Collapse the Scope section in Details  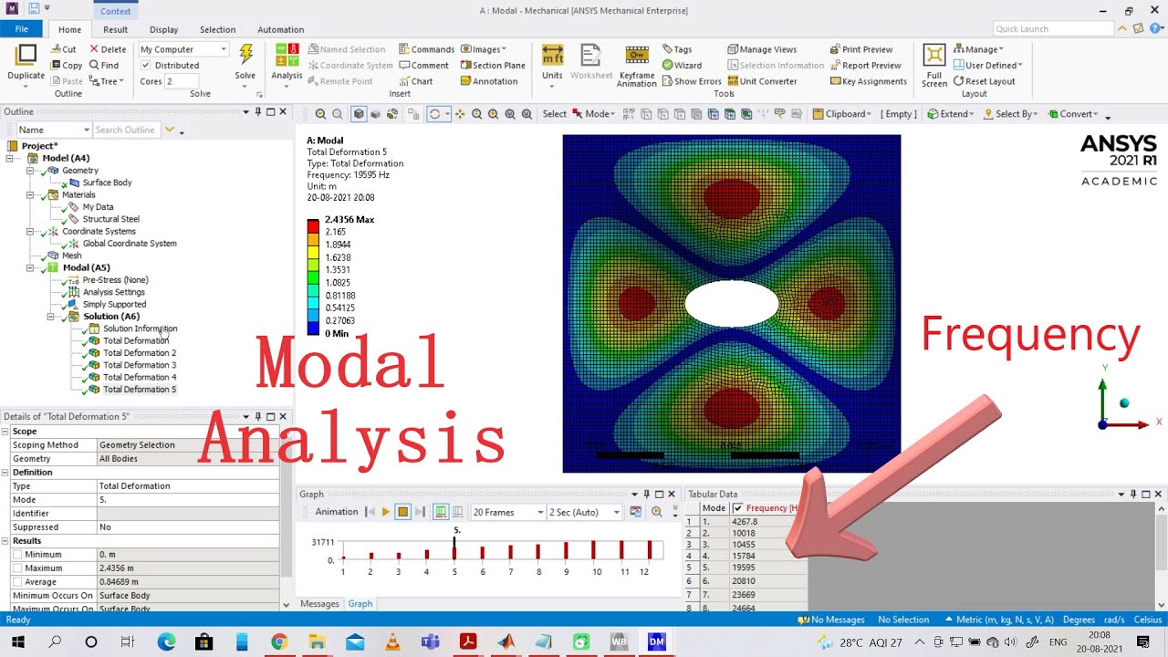[5, 432]
